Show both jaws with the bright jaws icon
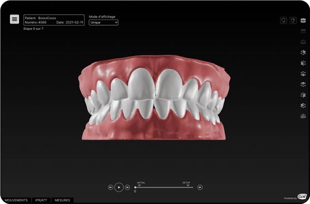 (x=303, y=21)
